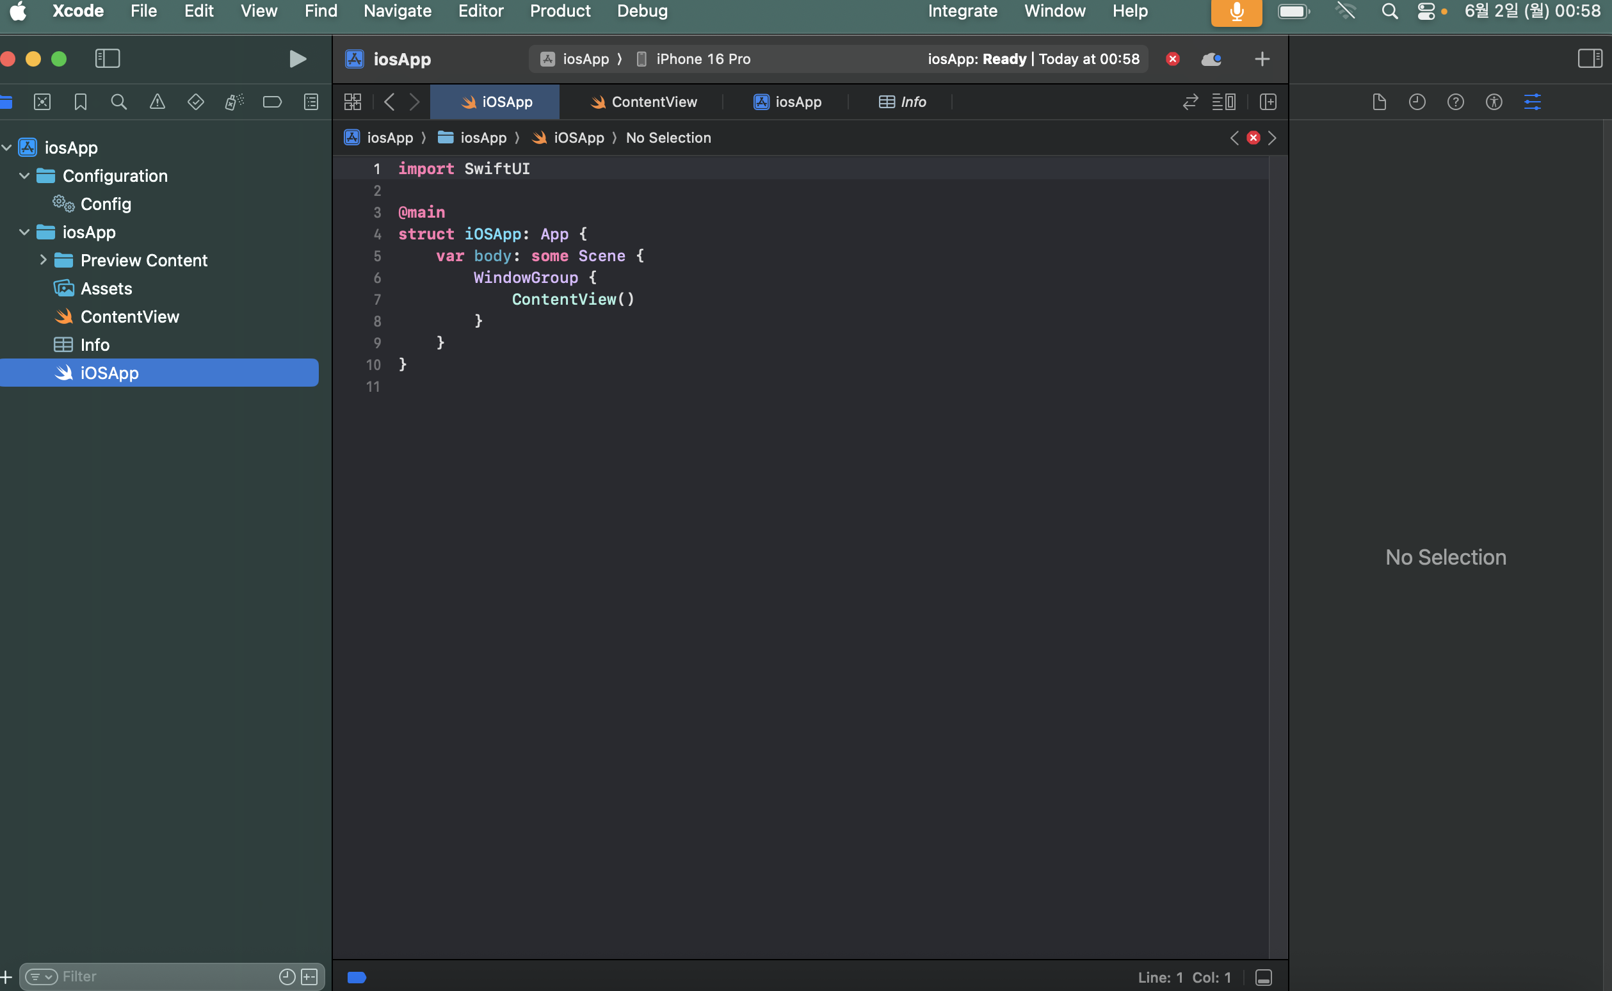Open the Product menu
The height and width of the screenshot is (991, 1612).
(x=560, y=11)
